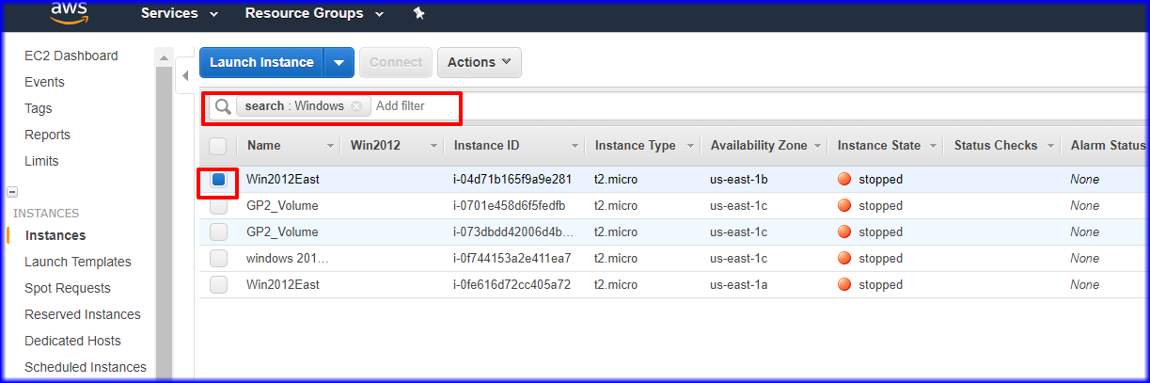The height and width of the screenshot is (383, 1150).
Task: Click the 'windows 201…' instance name
Action: (x=288, y=259)
